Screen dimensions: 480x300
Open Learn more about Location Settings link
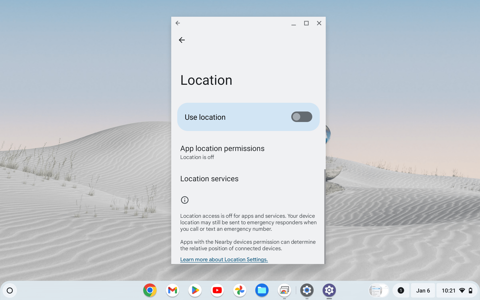coord(224,259)
